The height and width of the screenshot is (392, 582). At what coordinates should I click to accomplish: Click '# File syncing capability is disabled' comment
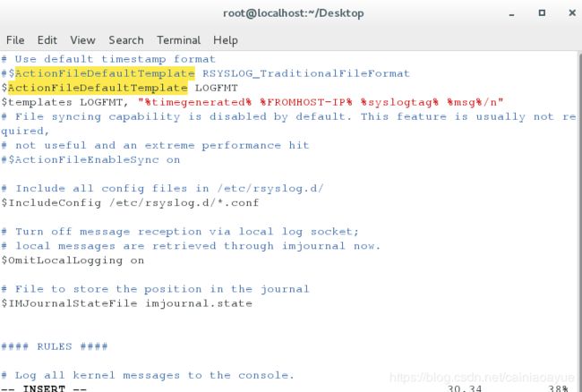pyautogui.click(x=133, y=117)
